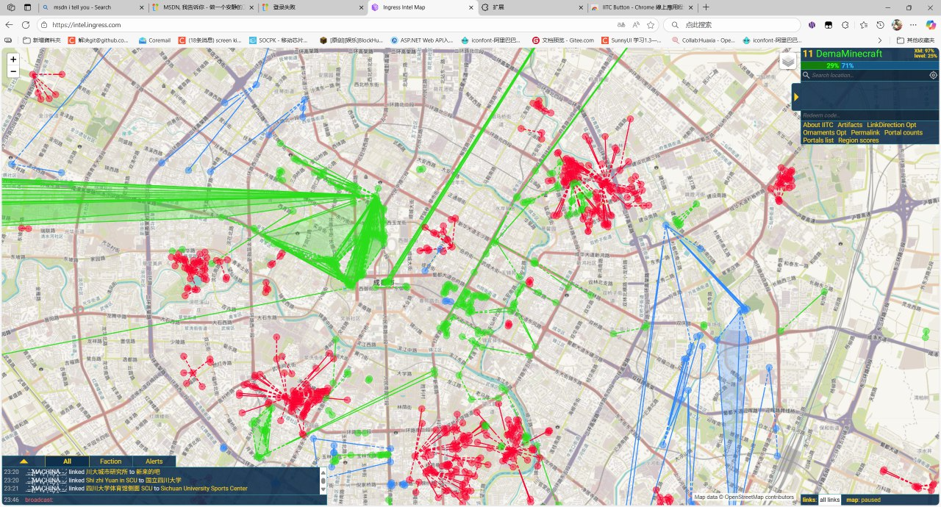This screenshot has width=941, height=507.
Task: Open the ASP.NET Web API bookmark
Action: (422, 40)
